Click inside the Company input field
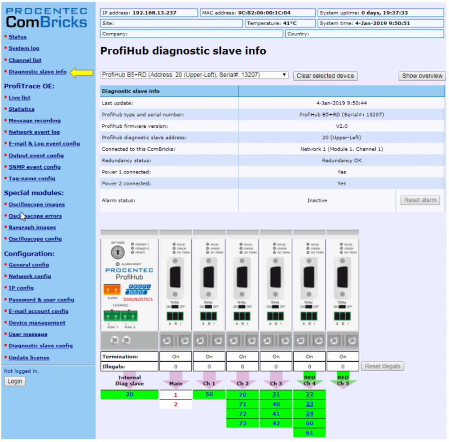Screen dimensions: 449x442 tap(189, 34)
